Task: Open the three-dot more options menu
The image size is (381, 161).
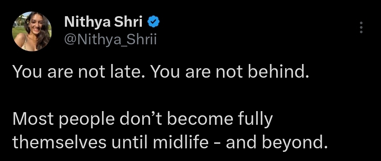Action: 361,27
